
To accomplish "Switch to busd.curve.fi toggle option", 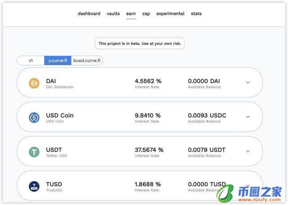I will (87, 60).
